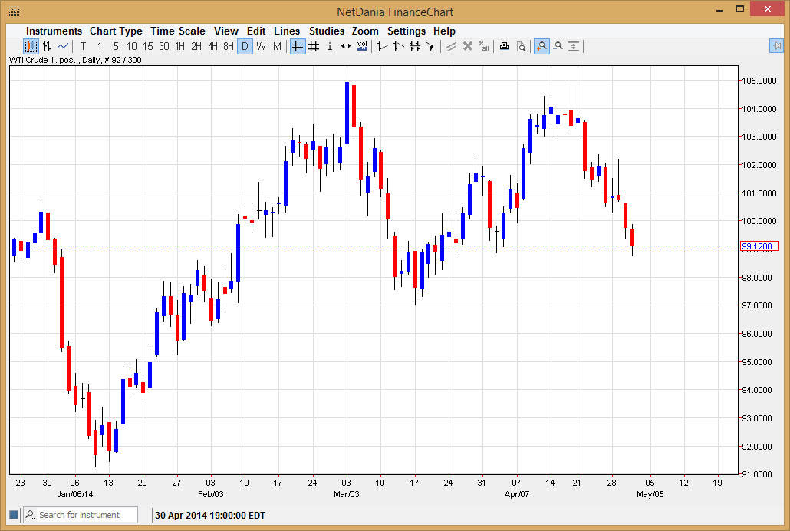This screenshot has height=531, width=790.
Task: Toggle the zoom in magnifier mode
Action: click(541, 47)
